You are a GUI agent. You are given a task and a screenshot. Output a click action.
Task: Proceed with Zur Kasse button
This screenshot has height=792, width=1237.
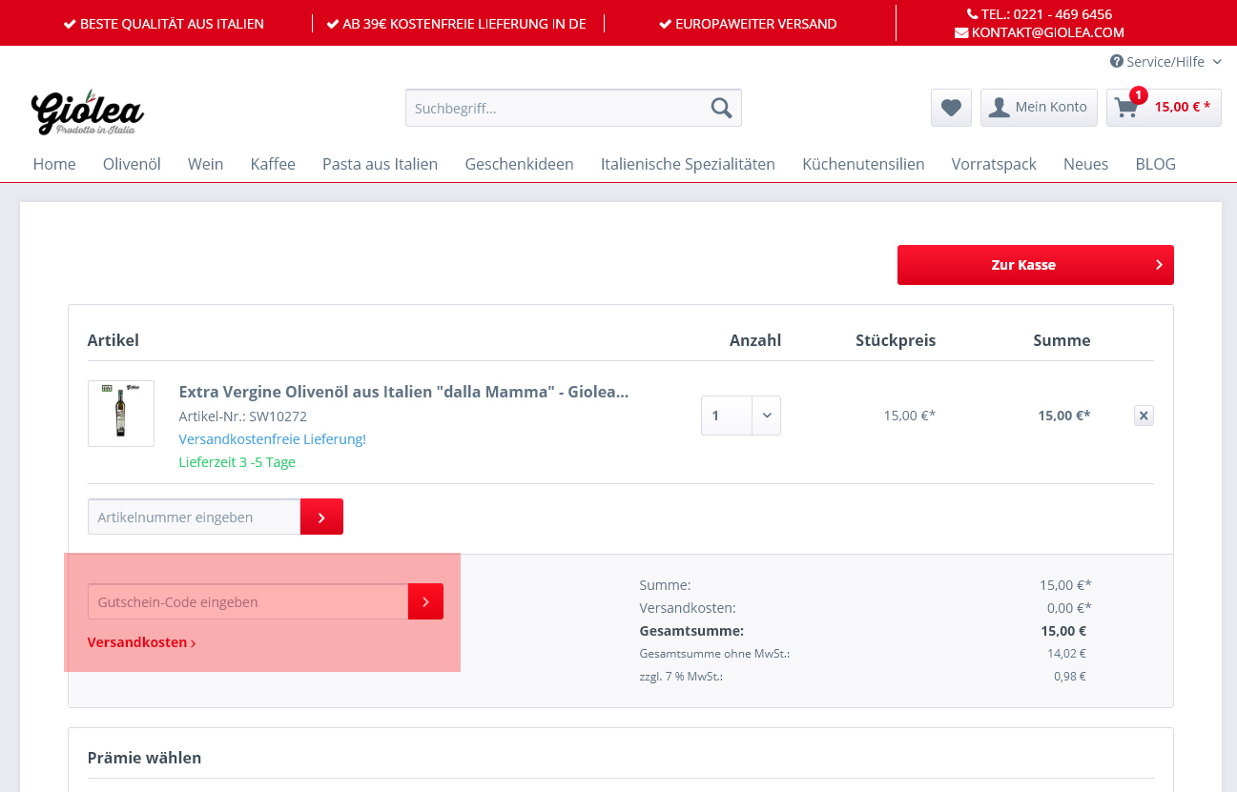click(1036, 265)
